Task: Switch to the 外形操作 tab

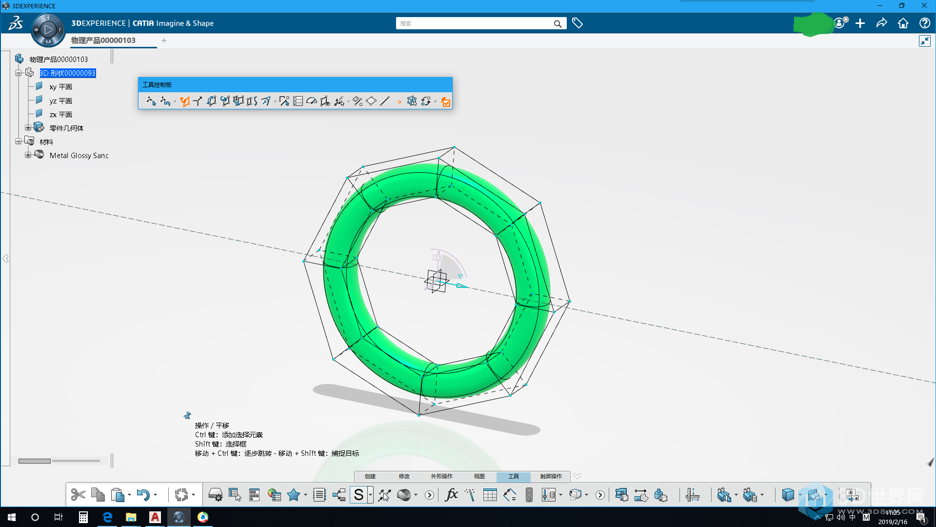Action: coord(441,476)
